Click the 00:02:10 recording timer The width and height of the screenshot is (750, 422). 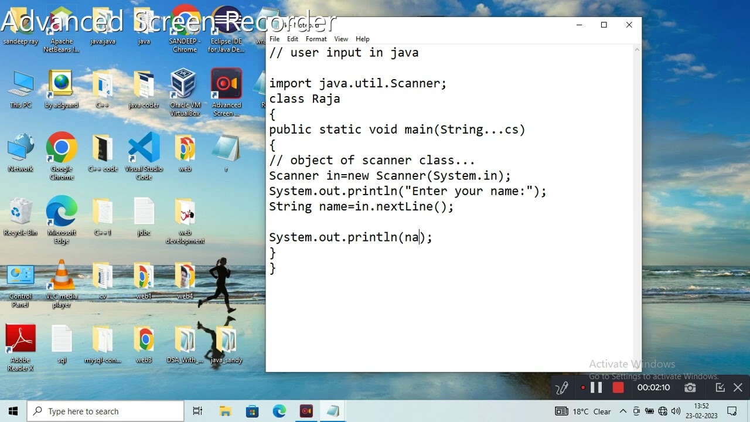point(653,387)
